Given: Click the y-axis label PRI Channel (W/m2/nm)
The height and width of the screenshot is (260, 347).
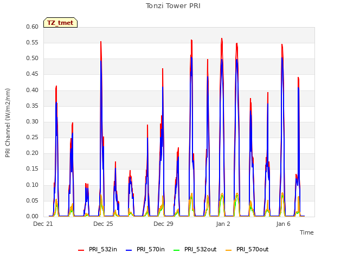Looking at the screenshot, I should pos(8,123).
